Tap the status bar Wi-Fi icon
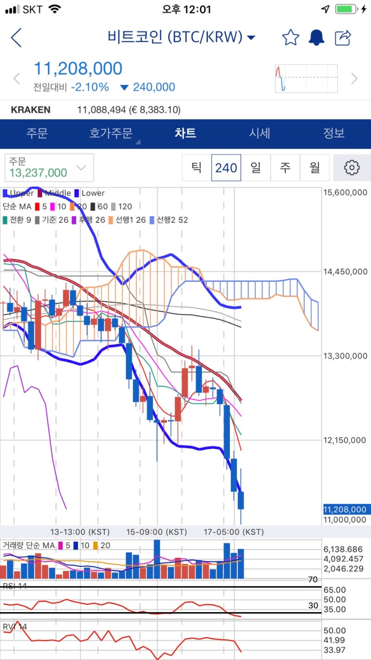 [55, 9]
